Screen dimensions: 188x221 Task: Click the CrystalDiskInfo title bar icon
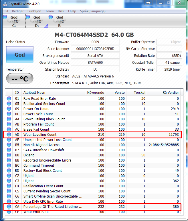pyautogui.click(x=5, y=4)
